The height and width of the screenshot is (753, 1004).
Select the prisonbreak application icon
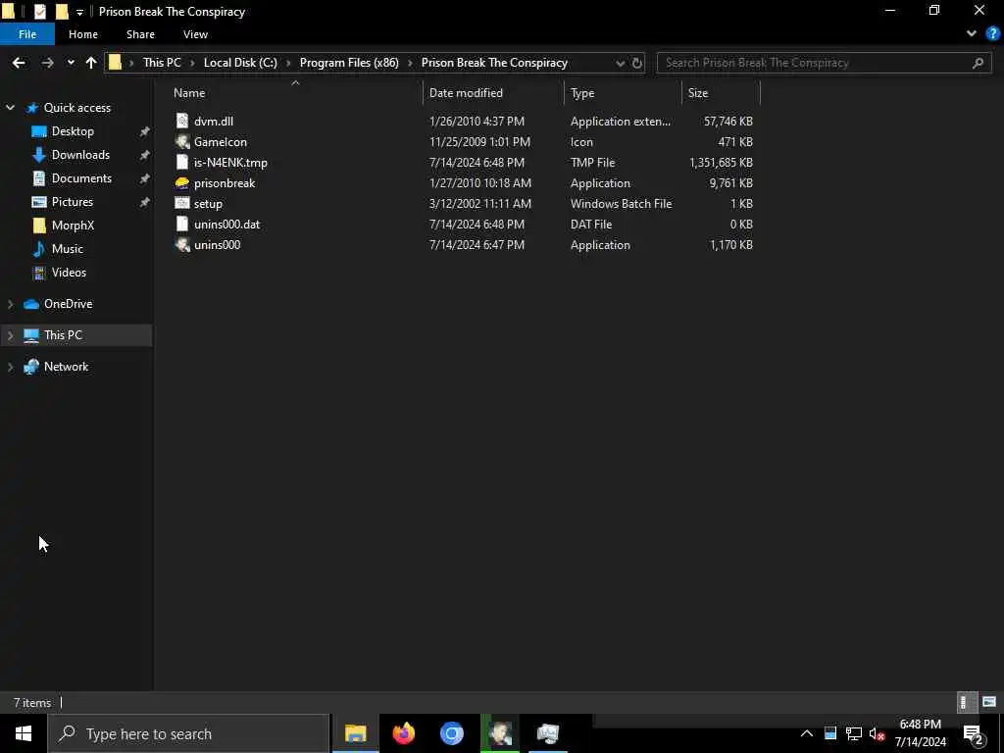tap(182, 183)
